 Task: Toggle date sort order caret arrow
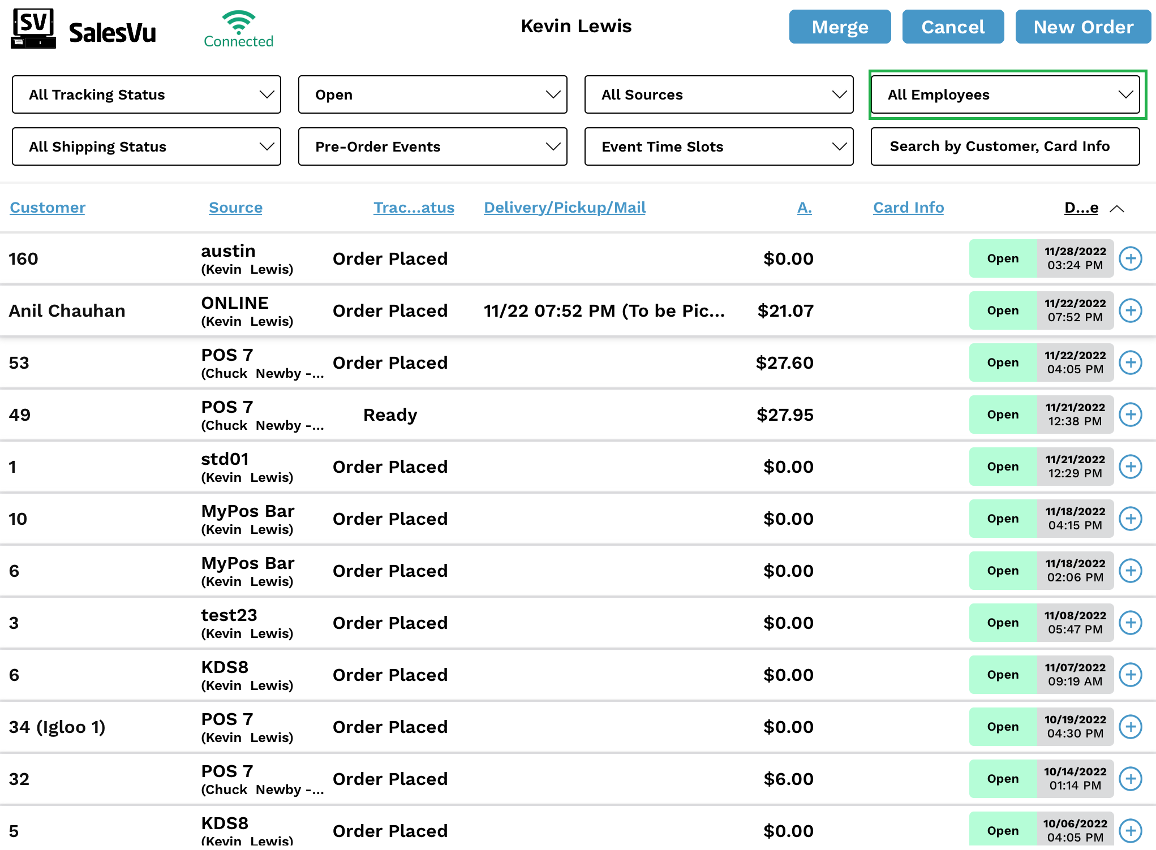tap(1116, 209)
